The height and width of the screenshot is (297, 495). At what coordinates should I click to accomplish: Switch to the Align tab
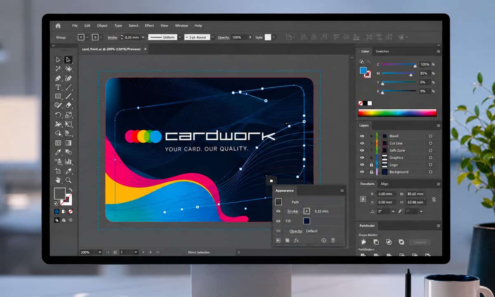(384, 184)
